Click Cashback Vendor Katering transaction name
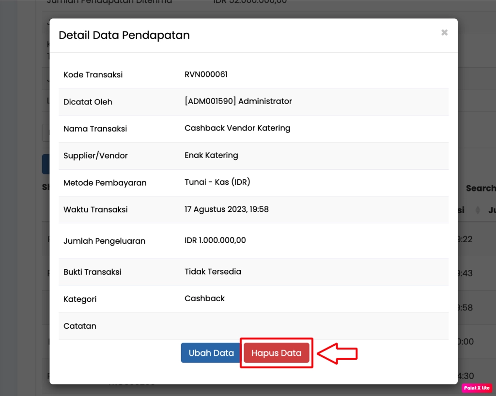 click(237, 129)
